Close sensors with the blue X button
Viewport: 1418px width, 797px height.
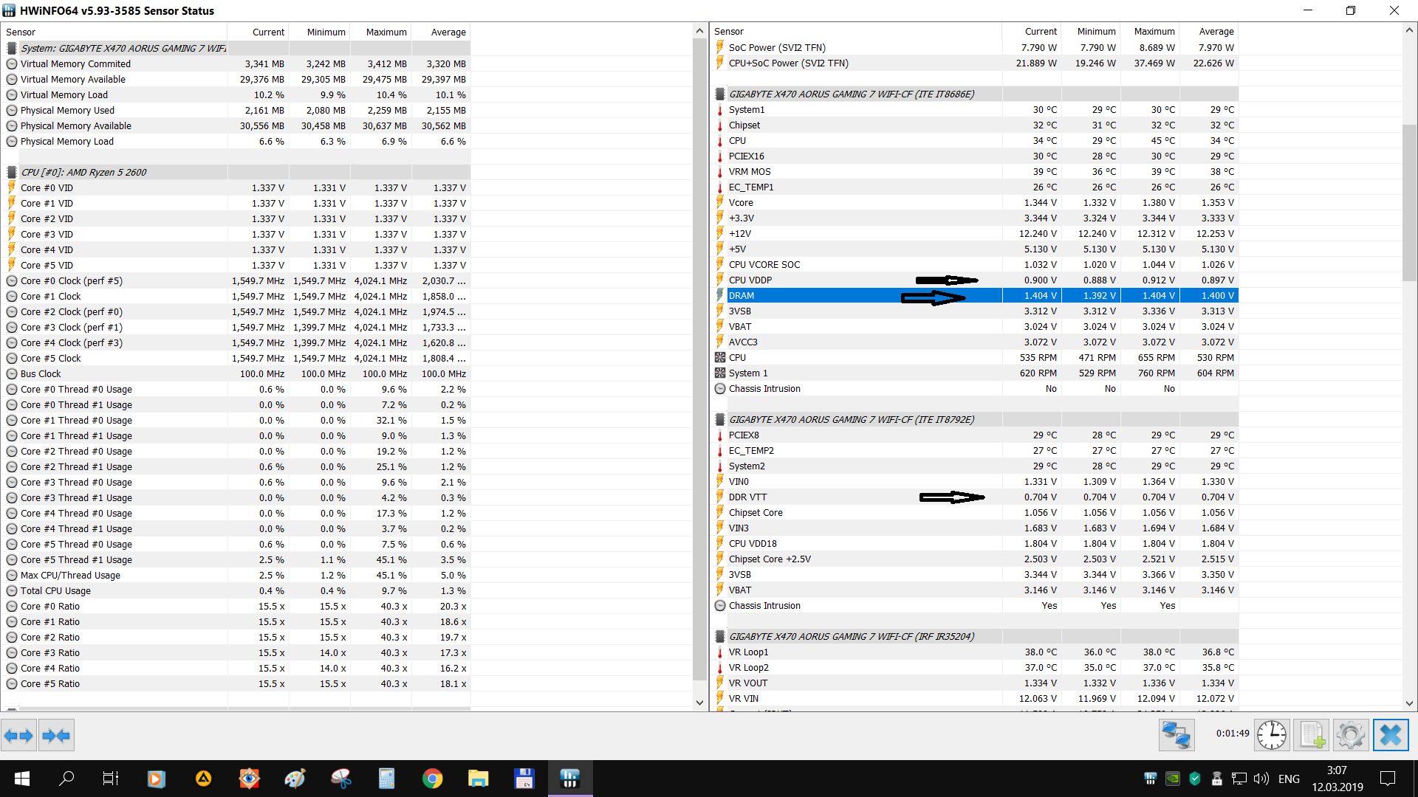(1391, 735)
